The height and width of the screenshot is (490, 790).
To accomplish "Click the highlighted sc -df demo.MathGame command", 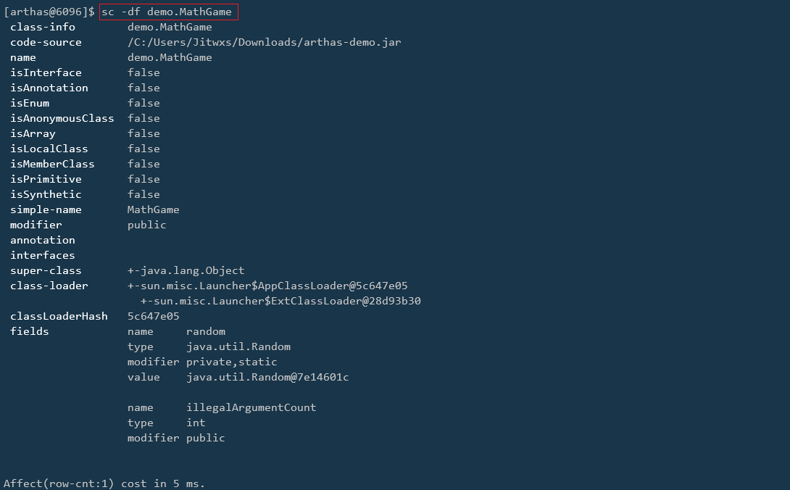I will click(x=167, y=12).
